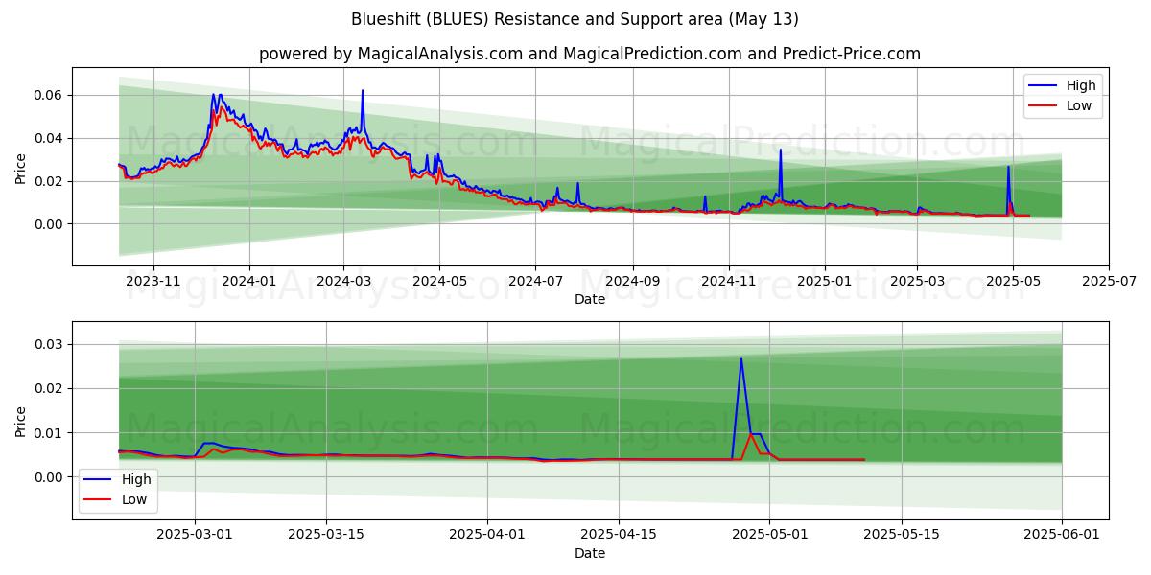Click 'Low' in the top chart legend
This screenshot has height=575, width=1151.
pyautogui.click(x=1079, y=105)
